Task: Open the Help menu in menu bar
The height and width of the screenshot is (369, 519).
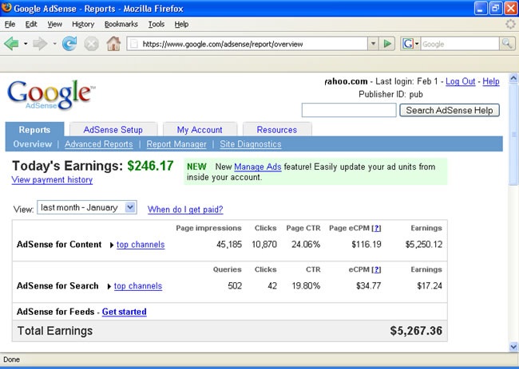Action: pos(181,24)
